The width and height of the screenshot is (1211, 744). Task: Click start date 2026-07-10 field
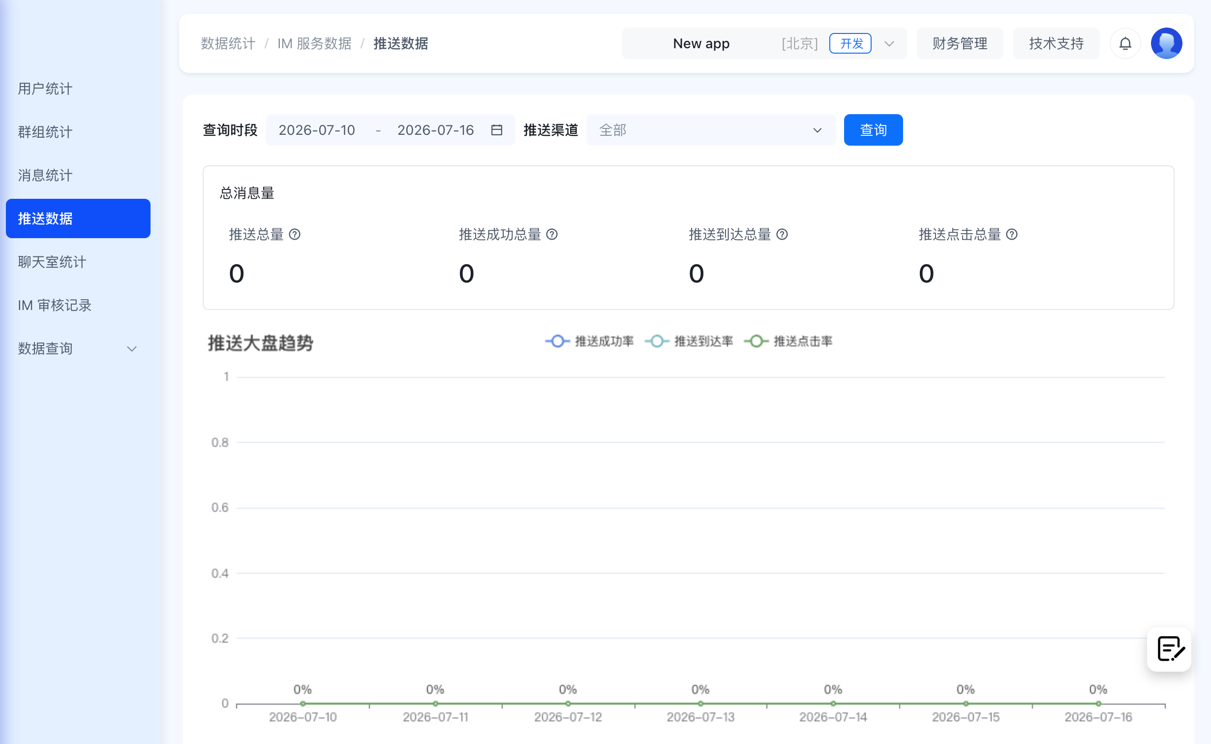tap(317, 130)
